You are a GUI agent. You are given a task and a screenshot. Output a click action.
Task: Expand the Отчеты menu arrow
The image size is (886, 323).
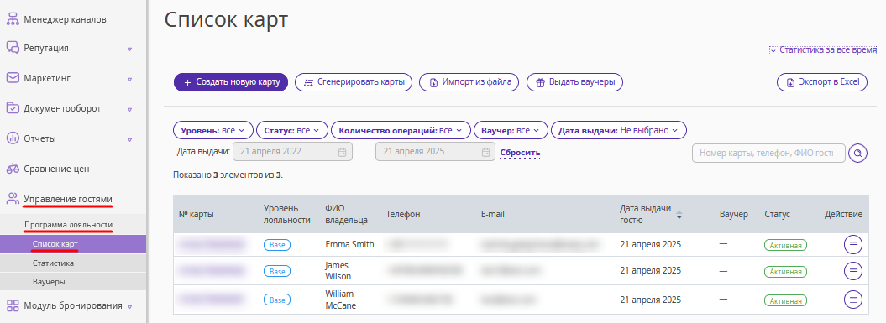[129, 139]
